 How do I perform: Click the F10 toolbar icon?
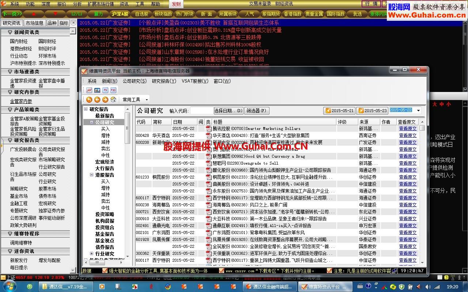pos(113,90)
